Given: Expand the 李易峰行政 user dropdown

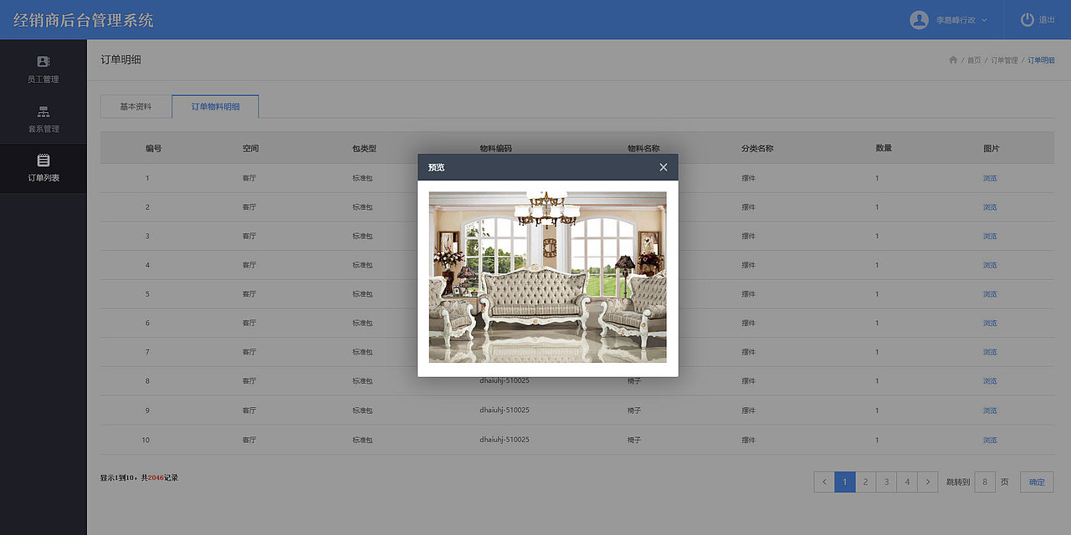Looking at the screenshot, I should click(961, 19).
